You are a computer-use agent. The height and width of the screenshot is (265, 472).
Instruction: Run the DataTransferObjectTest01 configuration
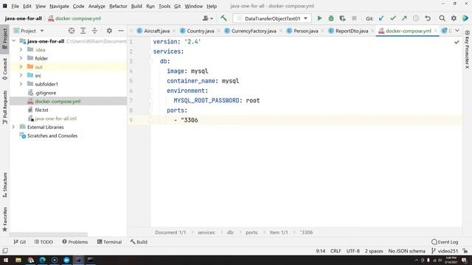319,18
